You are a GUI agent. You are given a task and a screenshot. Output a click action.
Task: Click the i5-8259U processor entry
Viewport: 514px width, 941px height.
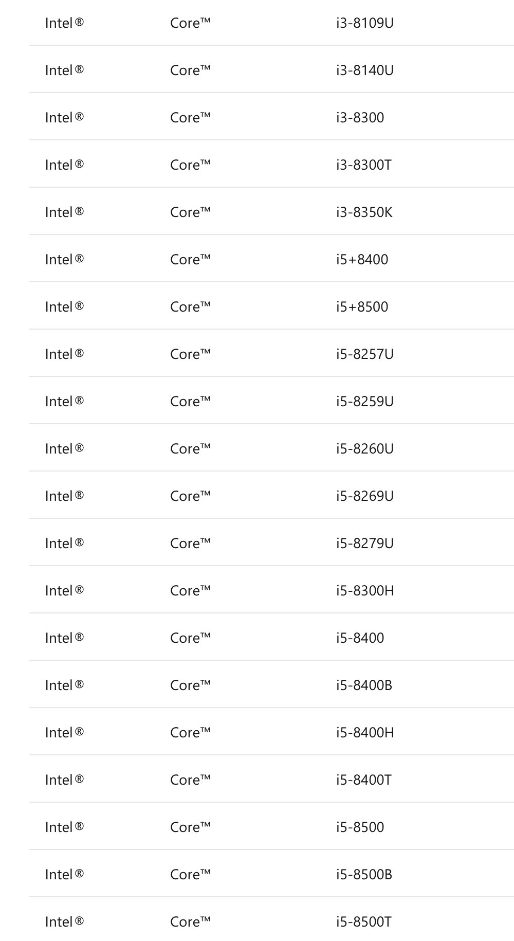[x=364, y=402]
